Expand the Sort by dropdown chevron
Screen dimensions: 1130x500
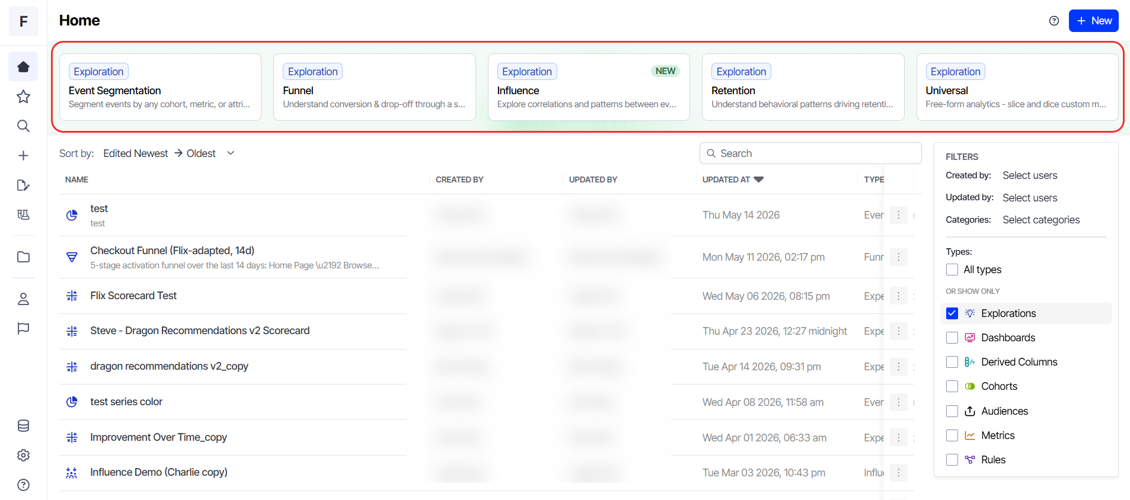point(231,153)
